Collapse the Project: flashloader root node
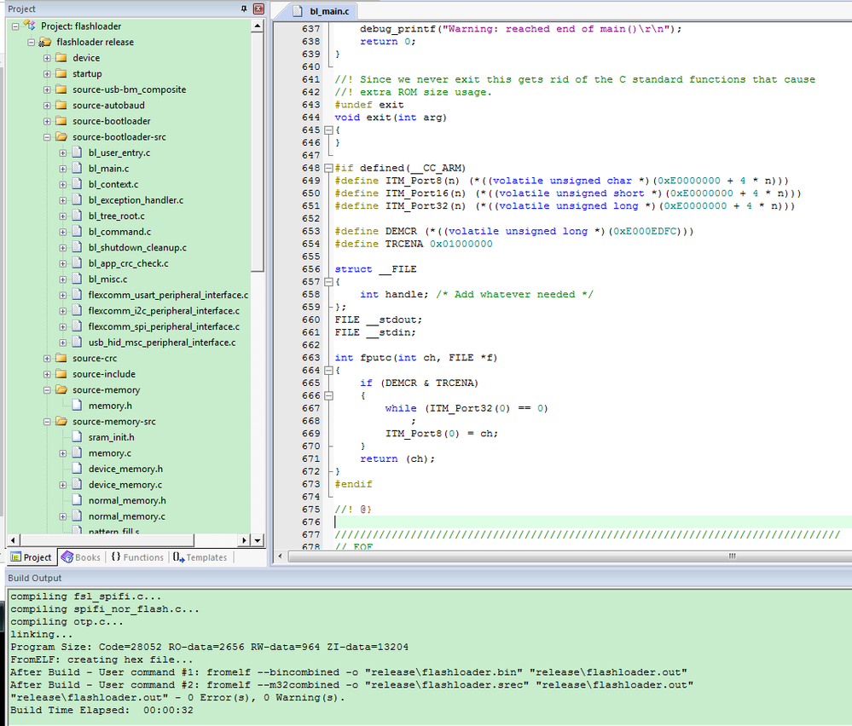 click(15, 26)
